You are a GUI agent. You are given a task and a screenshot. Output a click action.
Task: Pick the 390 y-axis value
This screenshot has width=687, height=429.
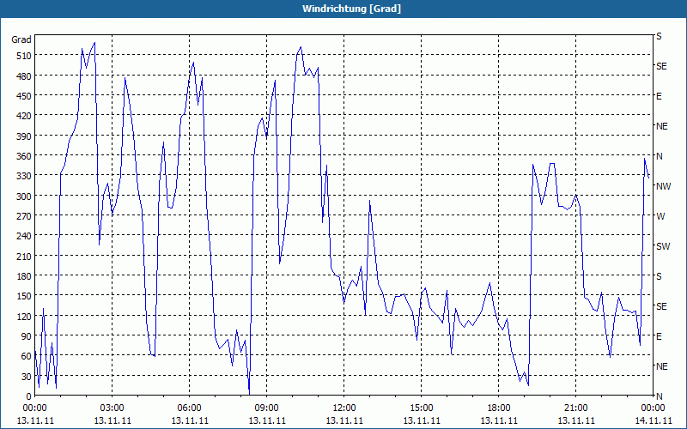25,136
